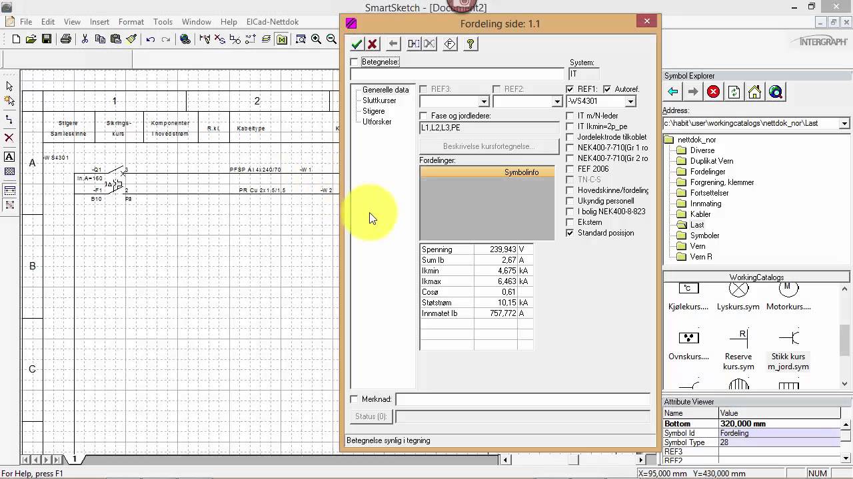Click the Spenning value 239,943
853x479 pixels.
click(x=495, y=249)
